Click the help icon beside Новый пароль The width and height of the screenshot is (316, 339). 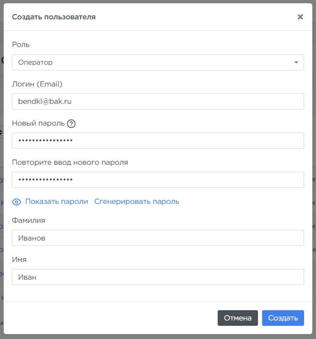click(x=72, y=124)
